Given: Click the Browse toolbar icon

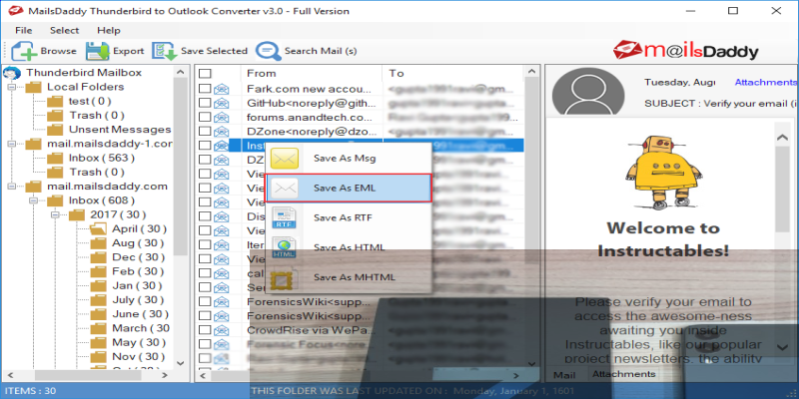Looking at the screenshot, I should pyautogui.click(x=24, y=51).
